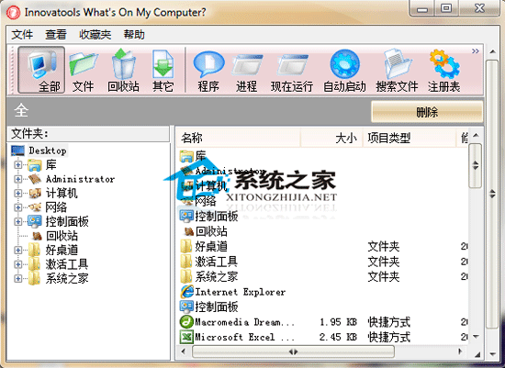
Task: Click the 控制面板 icon in folder tree
Action: click(x=35, y=221)
